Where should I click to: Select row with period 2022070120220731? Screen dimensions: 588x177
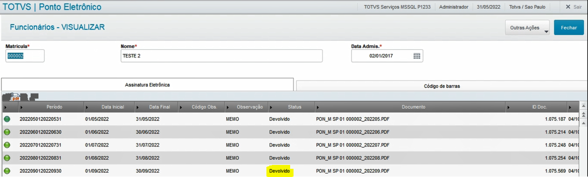click(x=290, y=145)
